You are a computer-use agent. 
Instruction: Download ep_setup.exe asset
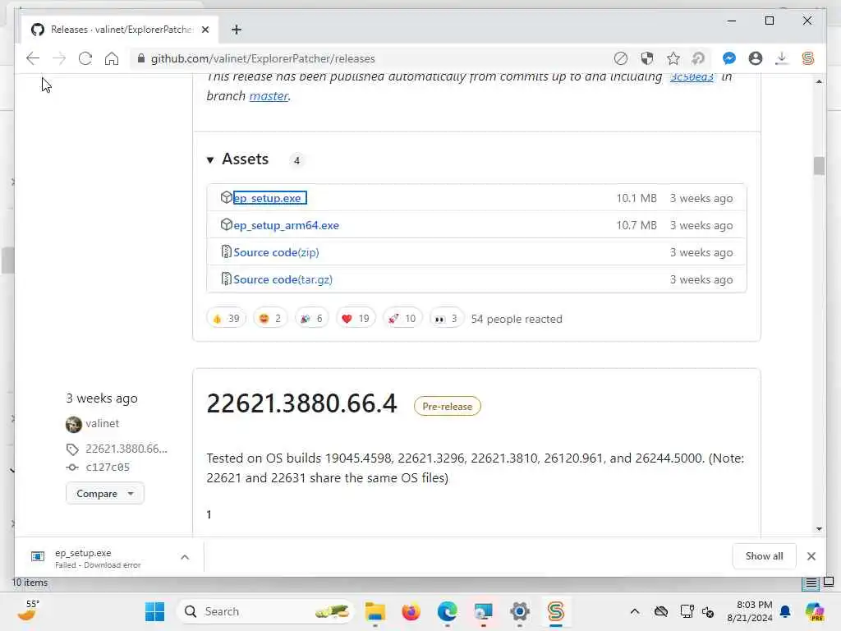(267, 198)
